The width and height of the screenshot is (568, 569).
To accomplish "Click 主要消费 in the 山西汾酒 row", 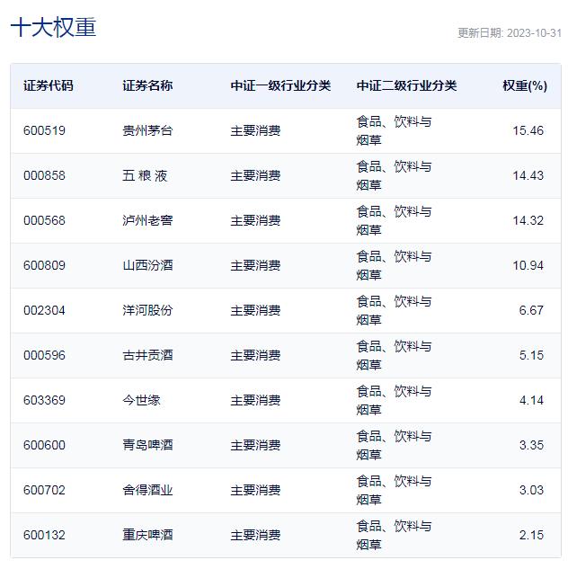I will (x=256, y=265).
